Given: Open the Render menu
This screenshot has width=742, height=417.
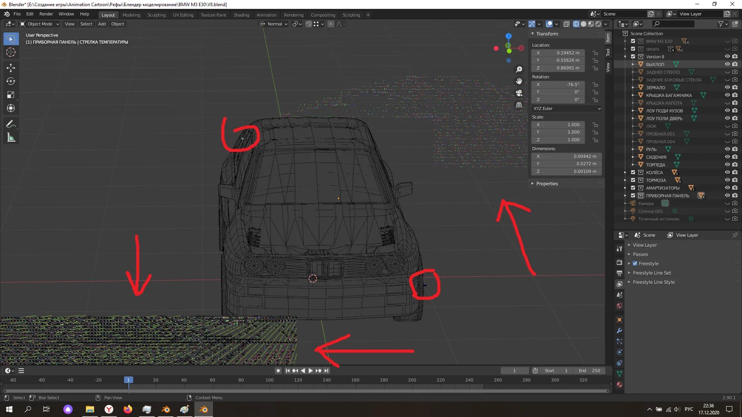Looking at the screenshot, I should click(x=46, y=14).
